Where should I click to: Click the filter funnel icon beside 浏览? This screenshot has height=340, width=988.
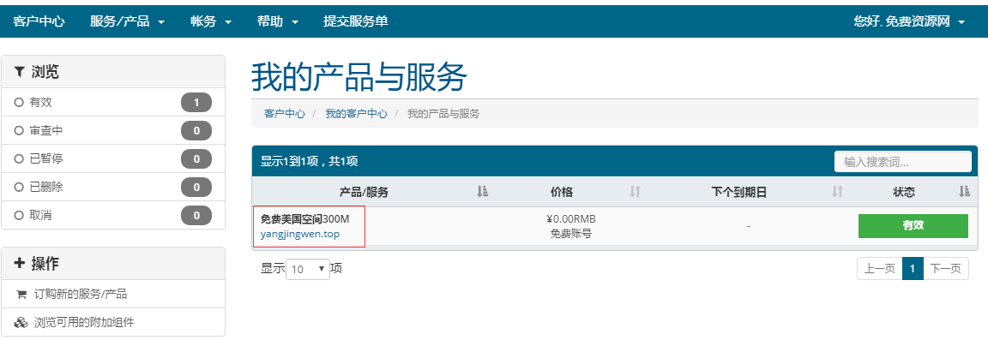19,72
